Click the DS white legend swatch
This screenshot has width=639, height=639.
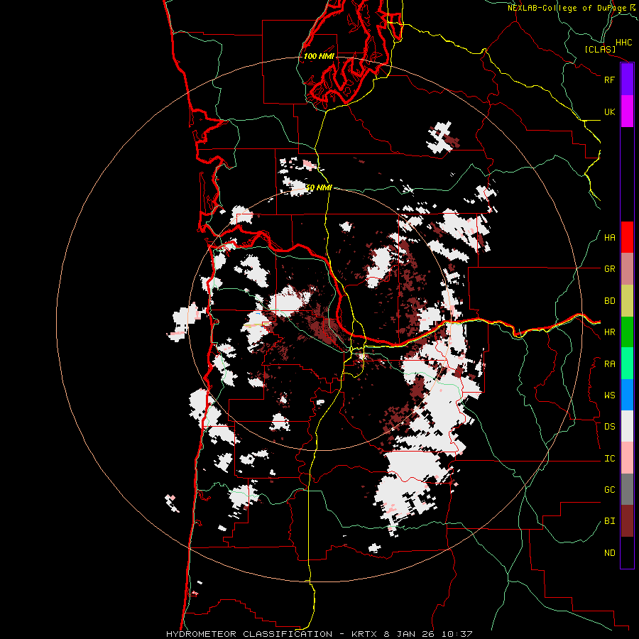click(x=627, y=426)
